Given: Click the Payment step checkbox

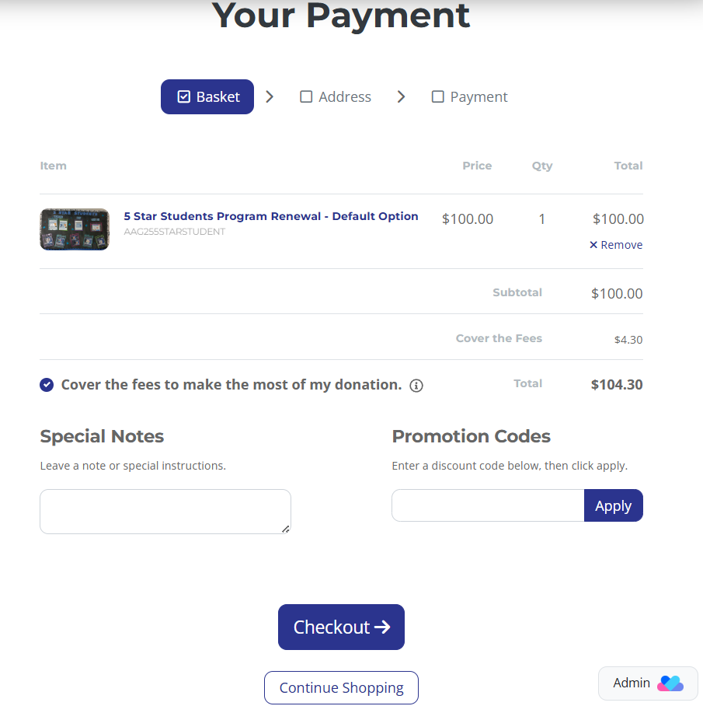Looking at the screenshot, I should click(438, 97).
